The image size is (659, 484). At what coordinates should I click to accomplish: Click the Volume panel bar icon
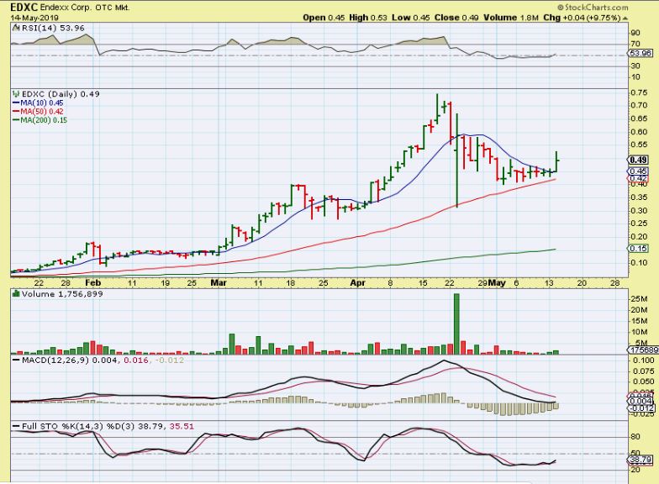tap(16, 294)
